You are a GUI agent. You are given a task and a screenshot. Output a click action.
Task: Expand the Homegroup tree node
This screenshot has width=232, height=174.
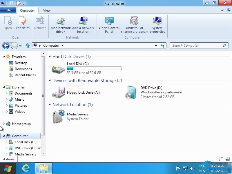4,124
